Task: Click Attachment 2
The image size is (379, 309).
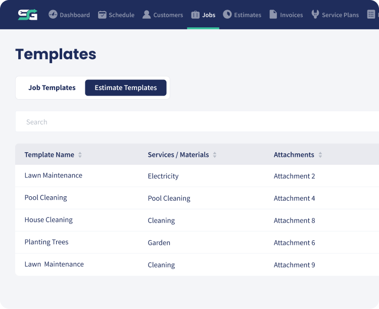Action: [294, 176]
